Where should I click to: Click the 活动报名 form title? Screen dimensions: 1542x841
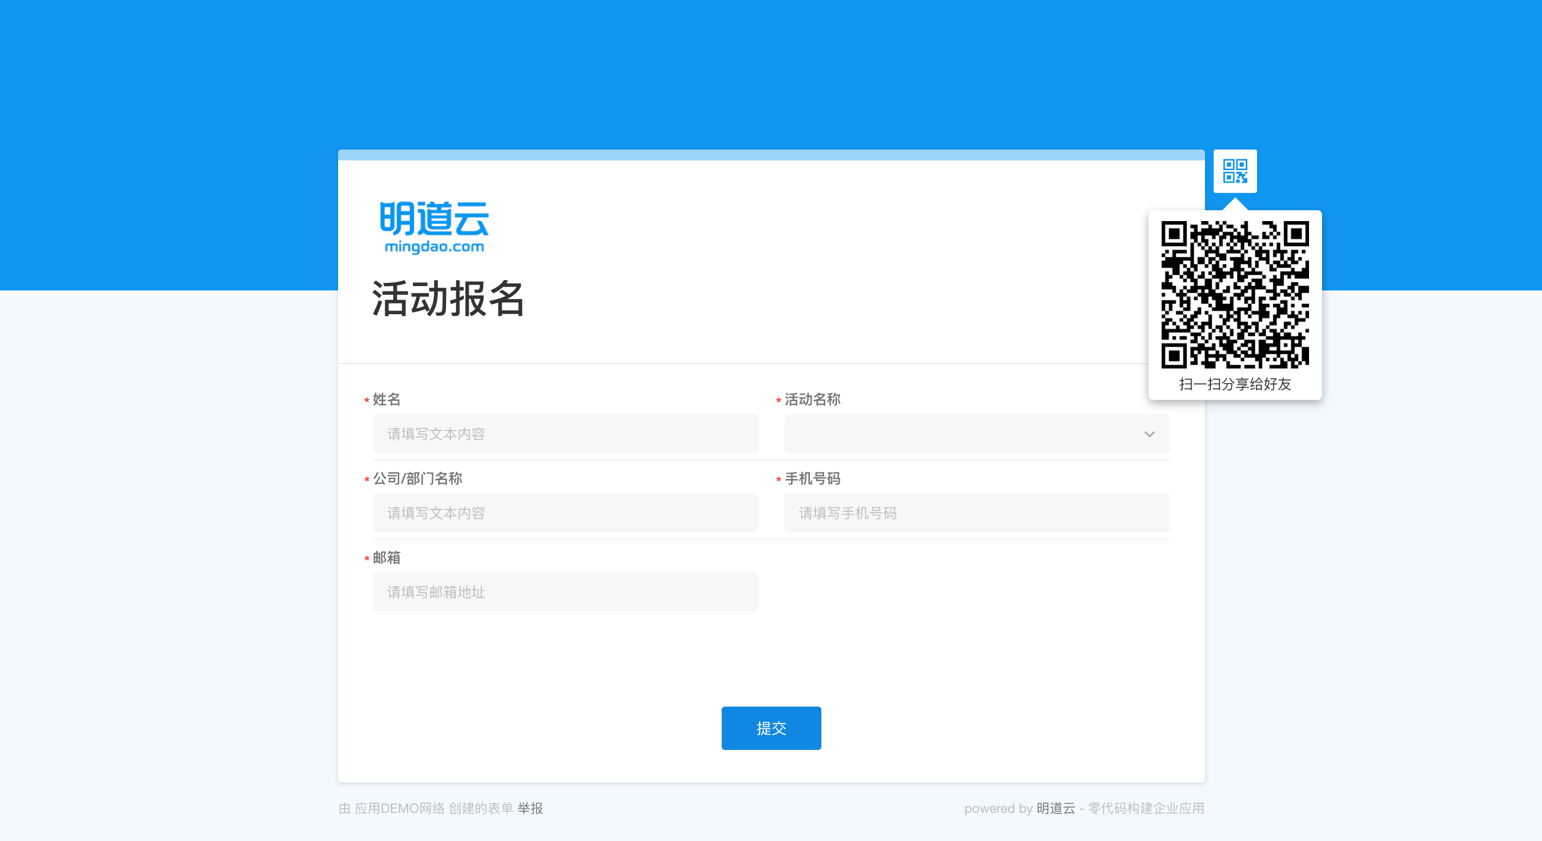448,299
